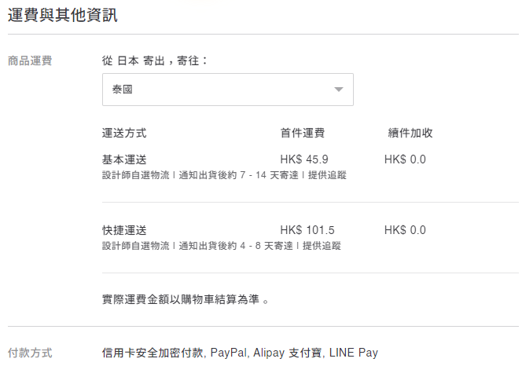
Task: Click the HK$ 45.9 first-item fee
Action: tap(304, 159)
